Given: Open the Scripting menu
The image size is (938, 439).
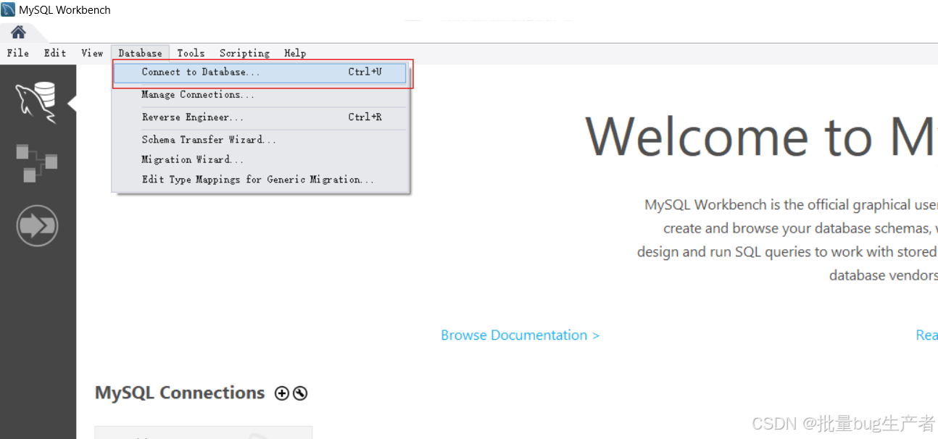Looking at the screenshot, I should coord(244,53).
